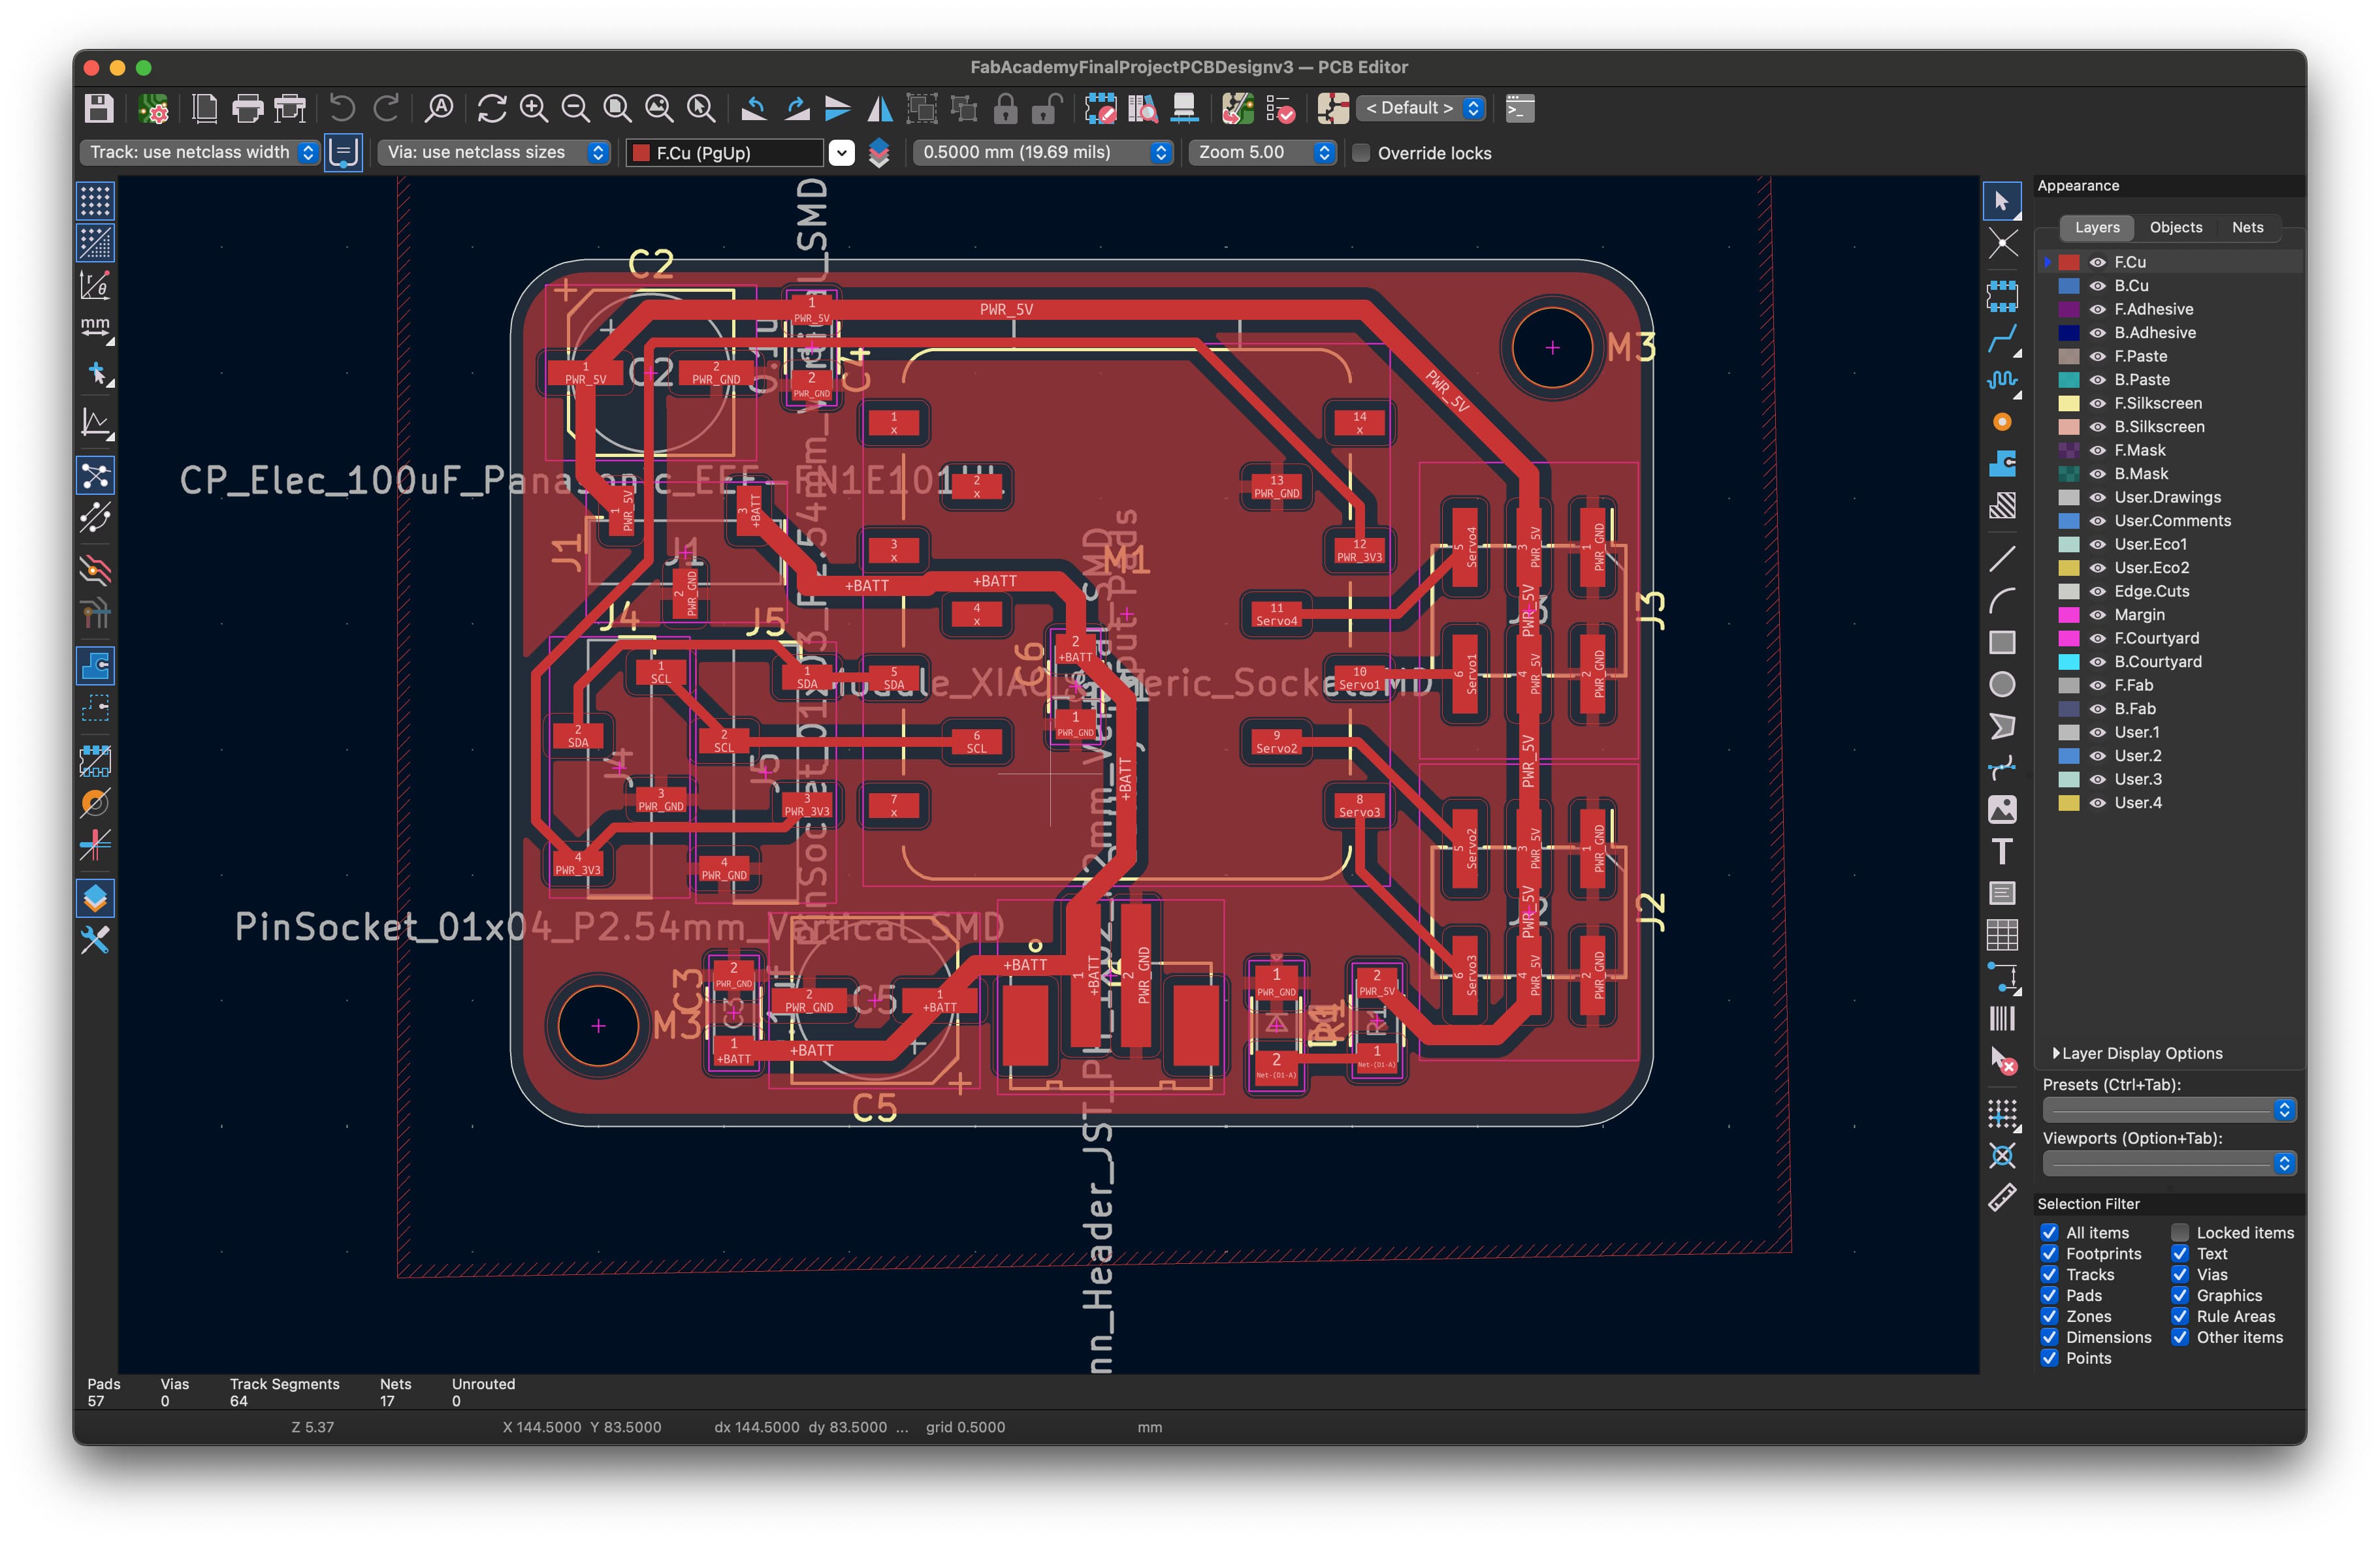
Task: Click the Lock items icon
Action: pos(1005,108)
